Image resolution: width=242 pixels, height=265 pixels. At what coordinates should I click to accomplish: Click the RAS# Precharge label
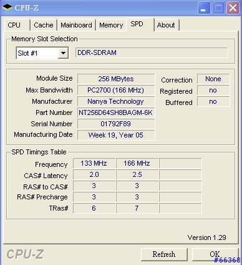pyautogui.click(x=42, y=197)
